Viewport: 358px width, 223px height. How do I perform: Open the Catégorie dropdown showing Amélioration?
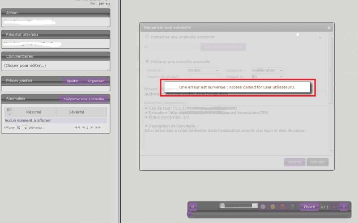click(267, 70)
